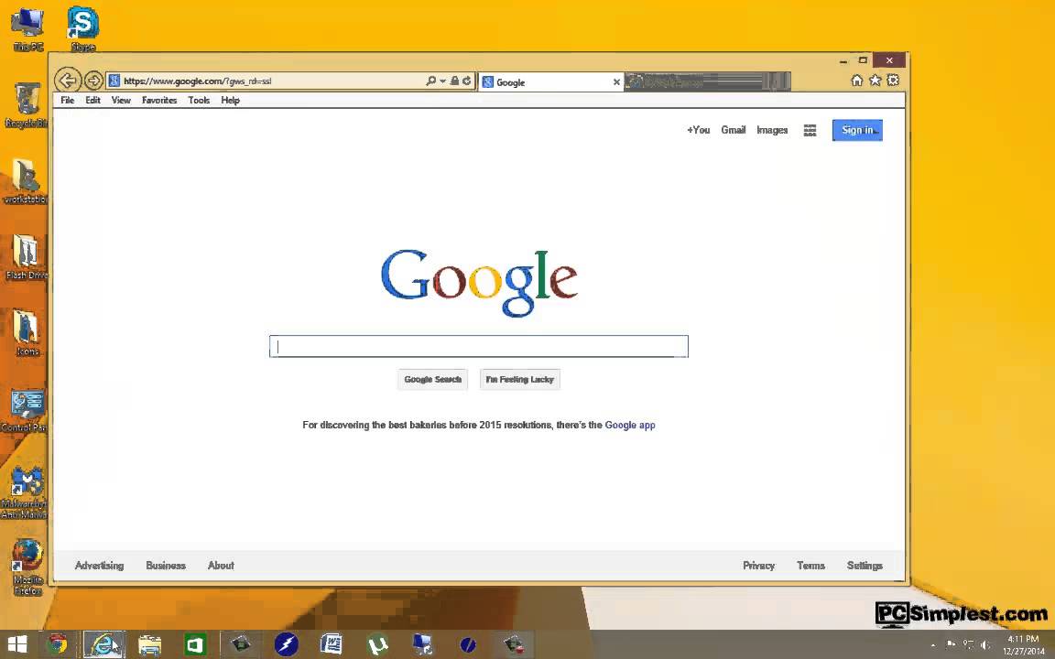1055x659 pixels.
Task: Open the Edit menu
Action: click(x=92, y=100)
